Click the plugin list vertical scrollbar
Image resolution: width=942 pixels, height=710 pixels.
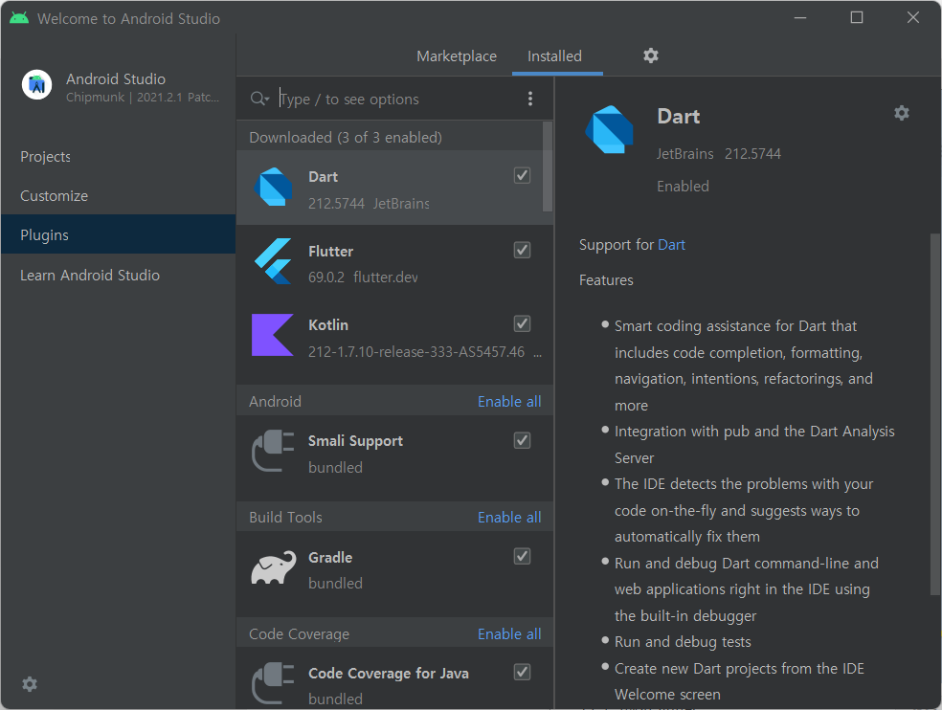(x=548, y=166)
